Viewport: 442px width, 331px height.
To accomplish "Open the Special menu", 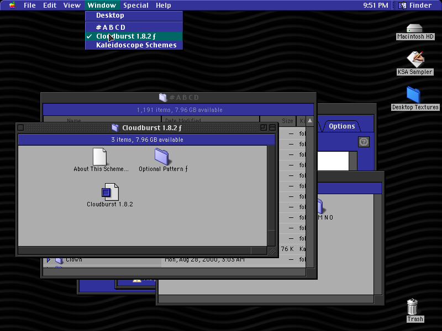I will (135, 5).
